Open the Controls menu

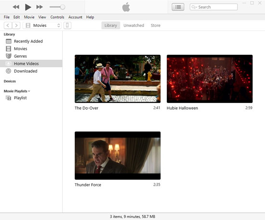57,17
